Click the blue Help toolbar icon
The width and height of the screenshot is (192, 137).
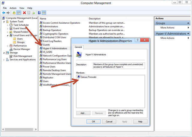click(39, 13)
